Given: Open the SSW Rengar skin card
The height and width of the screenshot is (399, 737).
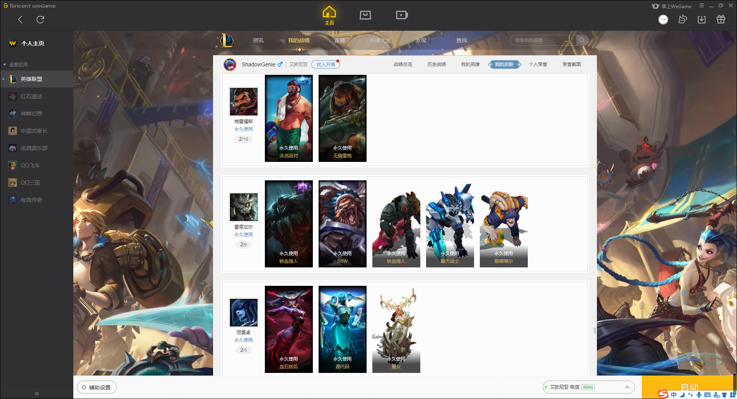Looking at the screenshot, I should (342, 224).
